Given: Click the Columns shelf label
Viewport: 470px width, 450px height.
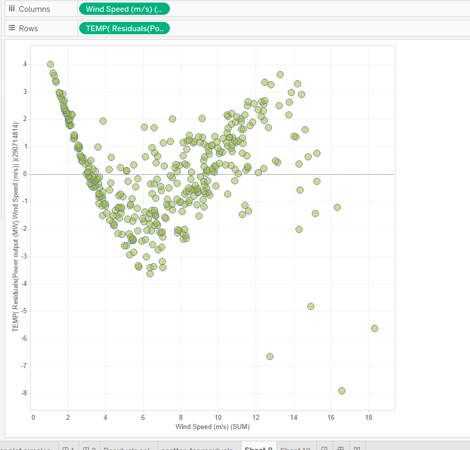Looking at the screenshot, I should 35,9.
